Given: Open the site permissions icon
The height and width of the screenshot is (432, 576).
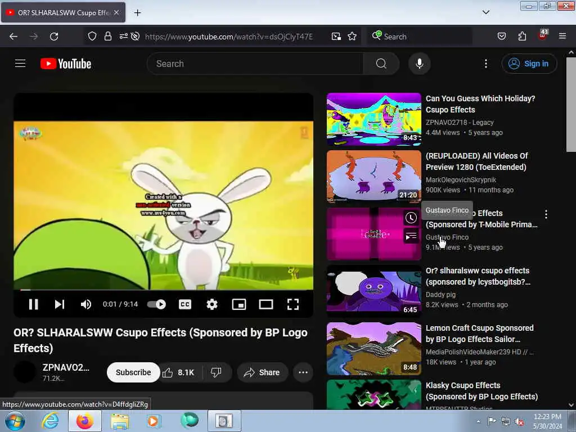Looking at the screenshot, I should pyautogui.click(x=123, y=36).
